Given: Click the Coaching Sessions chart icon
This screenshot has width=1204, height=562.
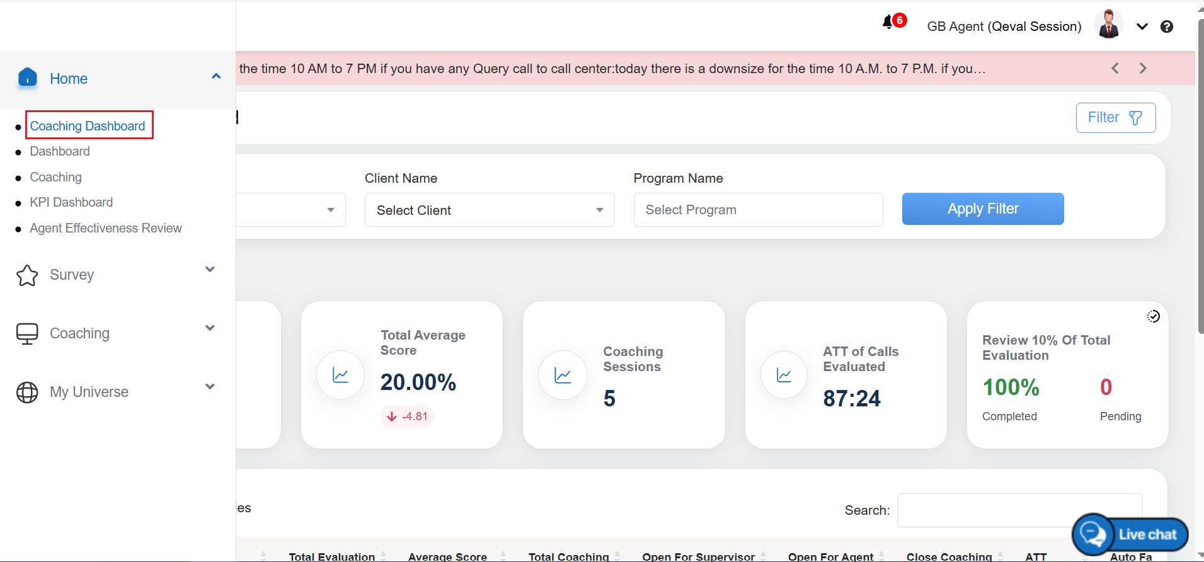Looking at the screenshot, I should 563,376.
